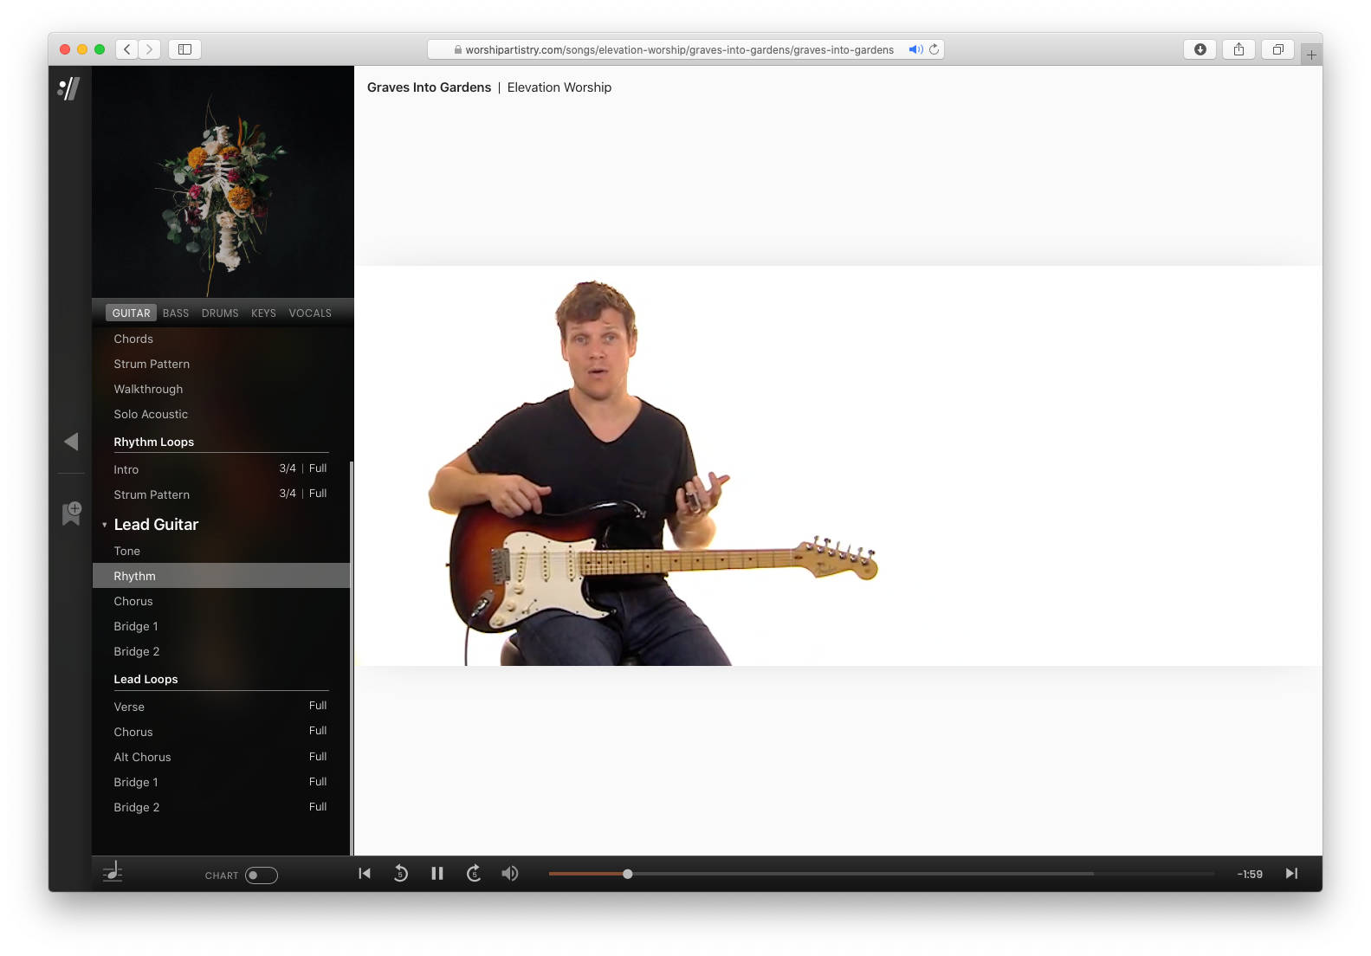Mute the player volume
This screenshot has width=1371, height=956.
510,874
